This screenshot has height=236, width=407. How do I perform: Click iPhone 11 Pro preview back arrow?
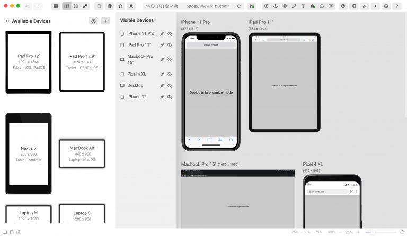click(x=190, y=140)
